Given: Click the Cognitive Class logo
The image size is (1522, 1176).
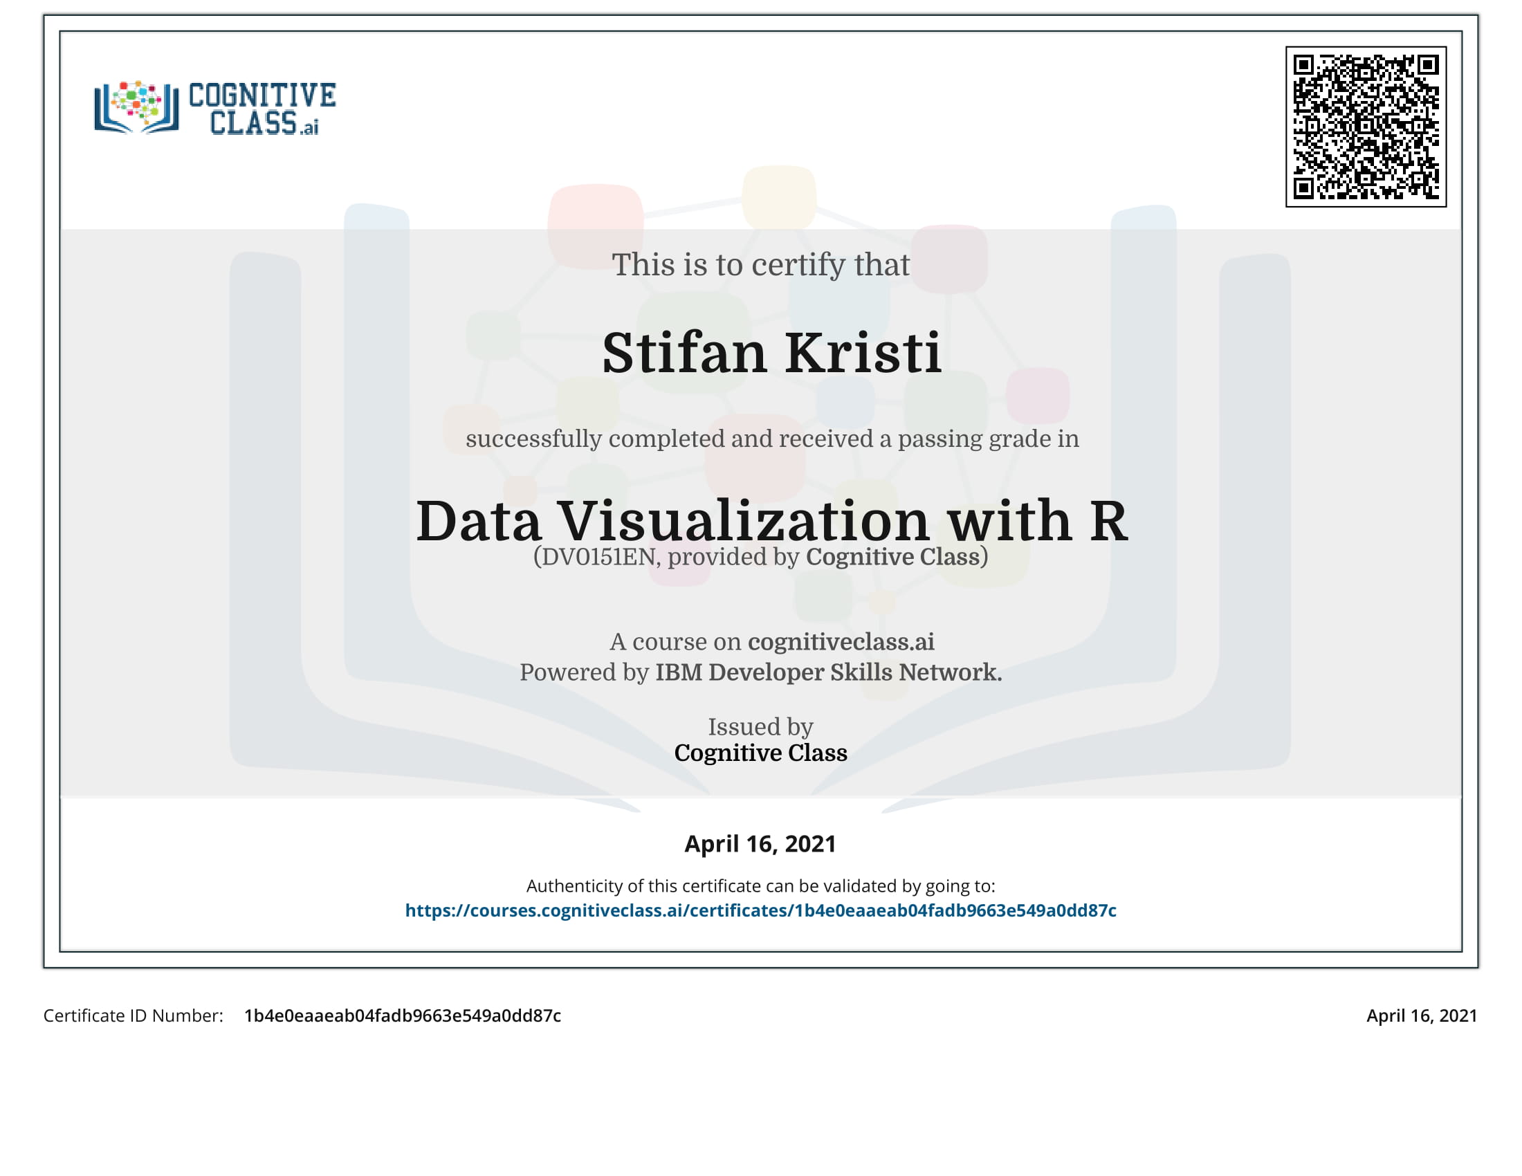Looking at the screenshot, I should tap(215, 107).
